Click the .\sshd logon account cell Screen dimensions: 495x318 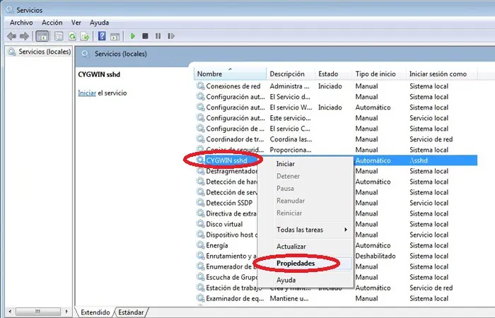pyautogui.click(x=419, y=160)
